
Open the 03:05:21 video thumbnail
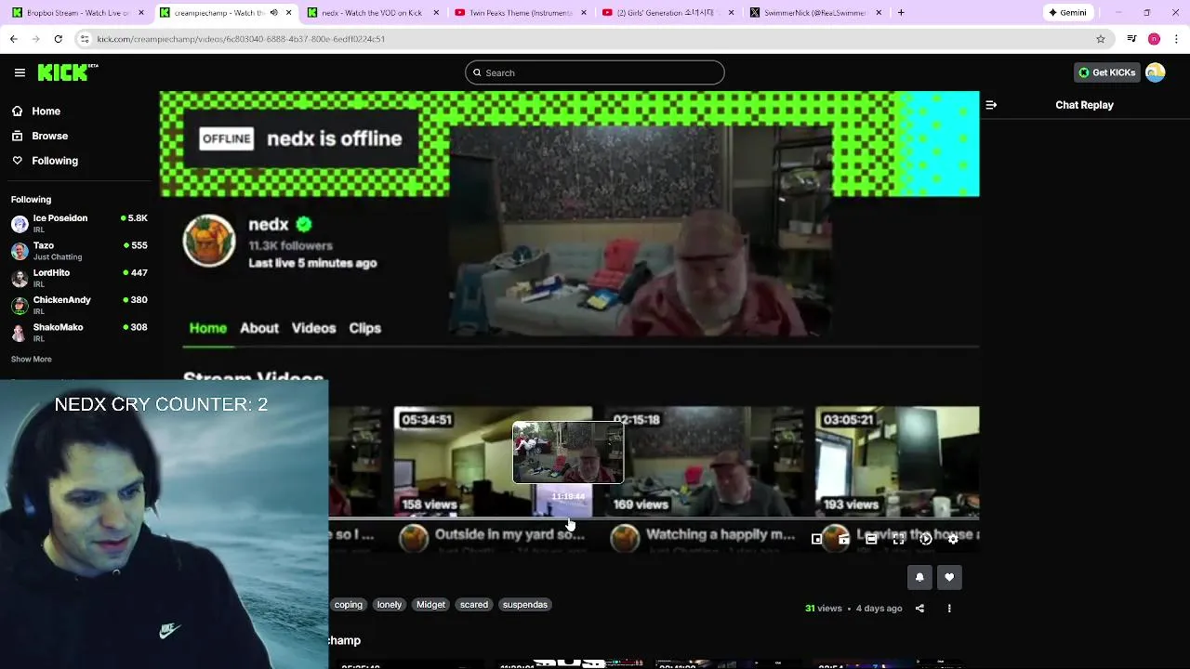click(x=897, y=461)
